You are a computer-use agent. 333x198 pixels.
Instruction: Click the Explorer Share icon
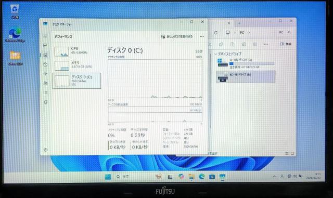[255, 44]
